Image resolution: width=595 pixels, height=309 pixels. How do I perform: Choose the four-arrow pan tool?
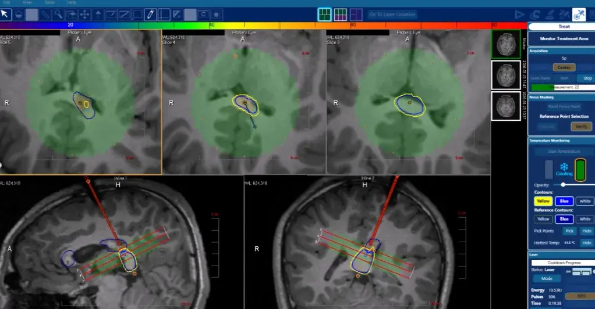84,15
